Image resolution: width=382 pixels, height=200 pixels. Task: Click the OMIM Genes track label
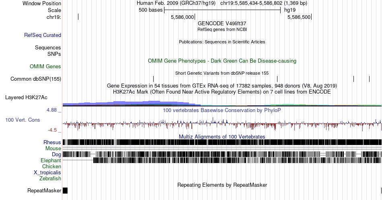click(x=45, y=66)
